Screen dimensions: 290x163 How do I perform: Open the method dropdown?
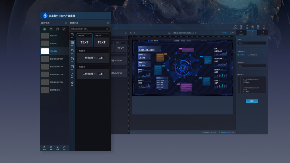[x=252, y=66]
